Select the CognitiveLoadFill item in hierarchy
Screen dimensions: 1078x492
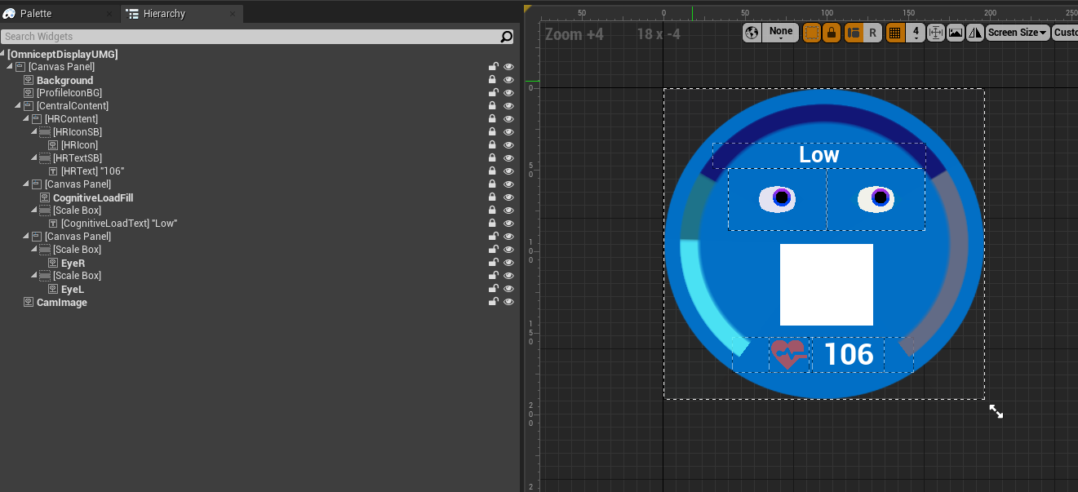92,197
